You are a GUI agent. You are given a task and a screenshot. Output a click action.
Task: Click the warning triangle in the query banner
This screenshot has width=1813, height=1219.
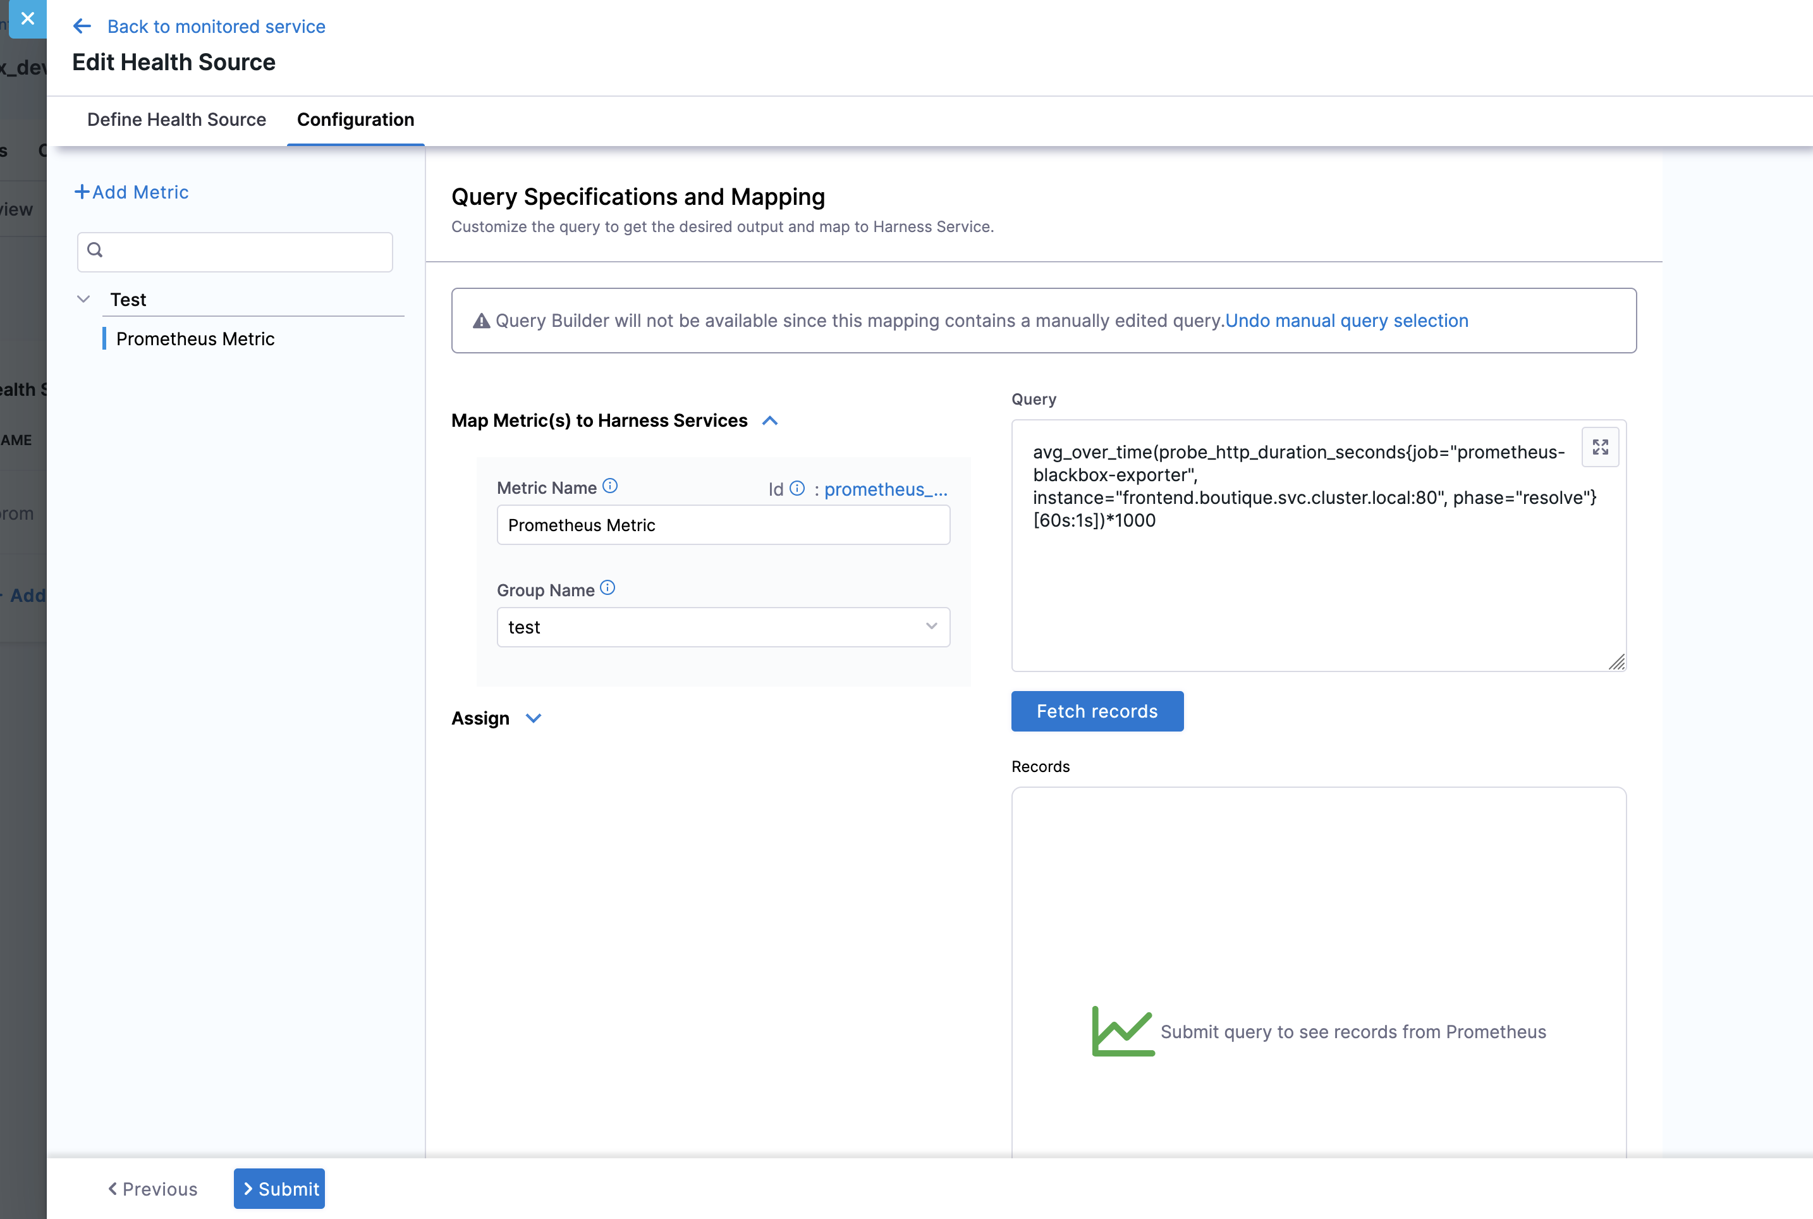[480, 321]
